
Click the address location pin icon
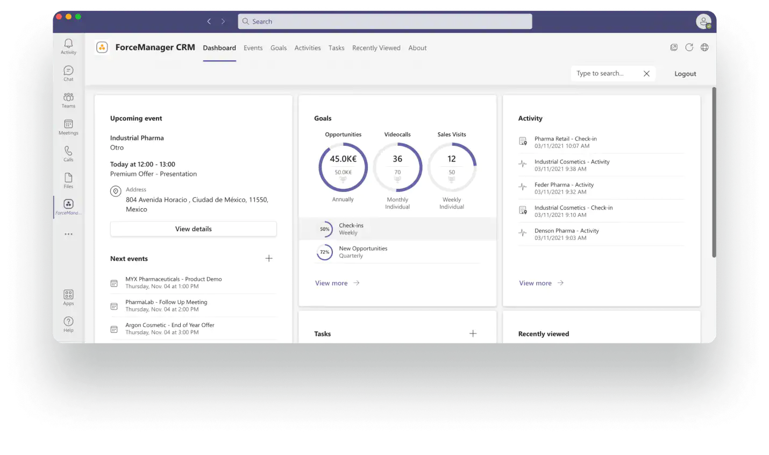116,191
